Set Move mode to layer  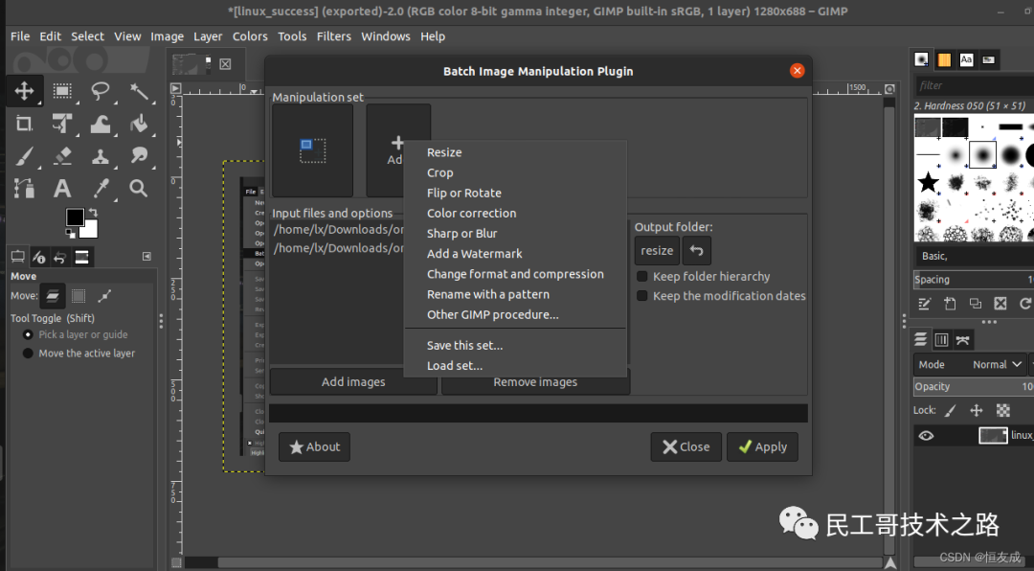point(53,296)
